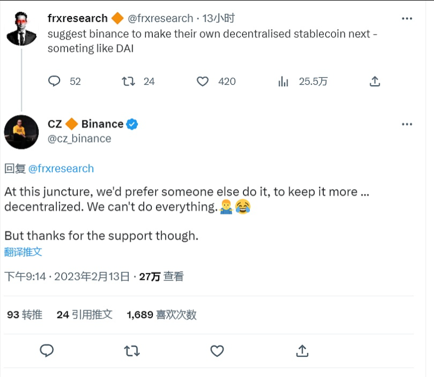434x377 pixels.
Task: Like CZ's reply with the heart icon
Action: tap(217, 351)
